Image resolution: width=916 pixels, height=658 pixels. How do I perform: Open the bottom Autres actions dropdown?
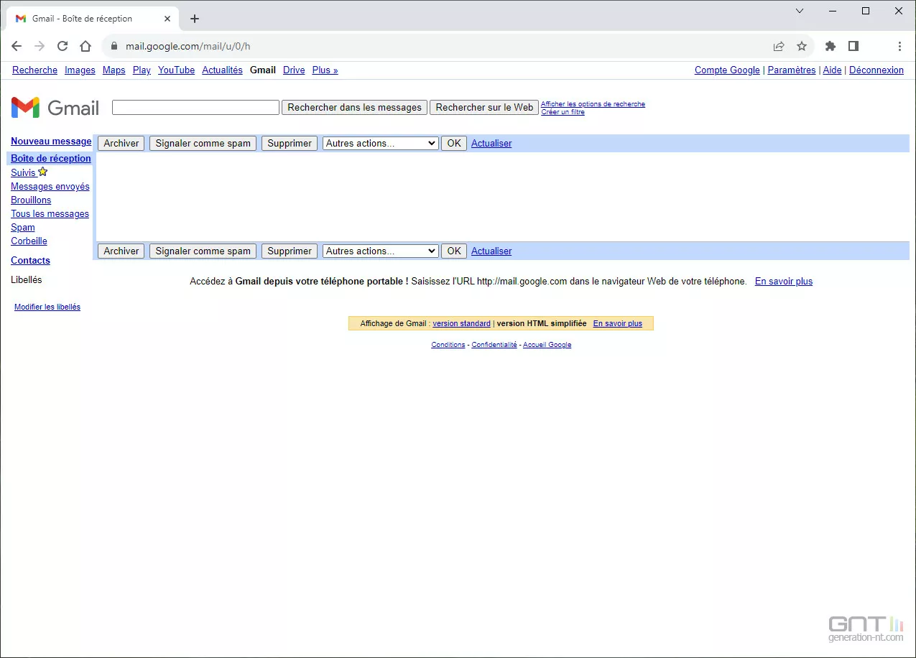click(380, 251)
